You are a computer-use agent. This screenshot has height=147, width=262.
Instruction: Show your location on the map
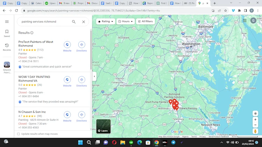[x=255, y=114]
